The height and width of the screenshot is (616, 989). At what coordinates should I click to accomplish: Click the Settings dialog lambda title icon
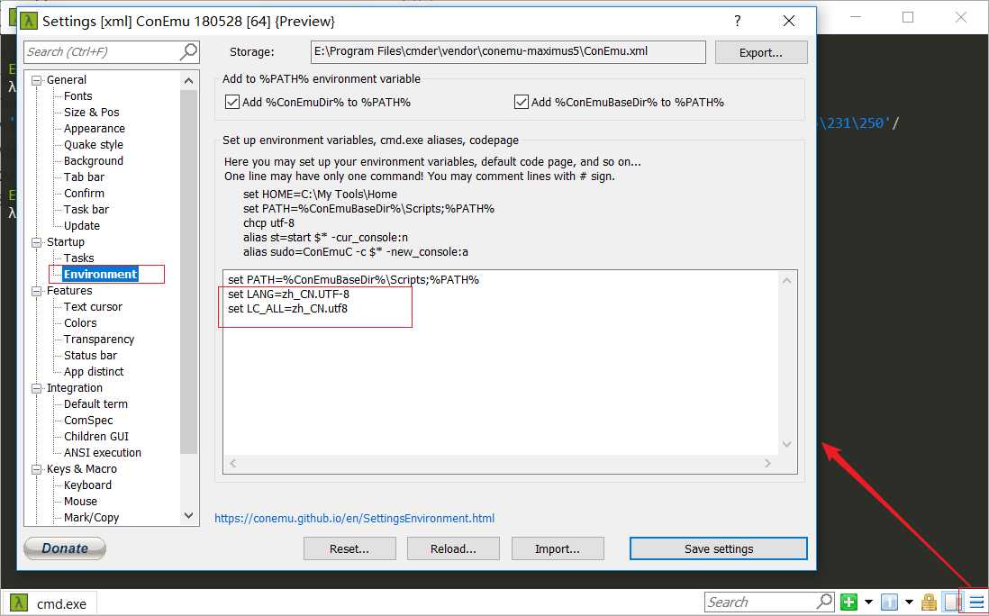click(x=29, y=21)
